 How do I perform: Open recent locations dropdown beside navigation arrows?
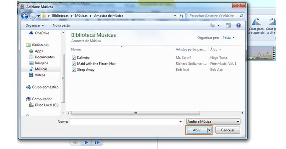(38, 16)
